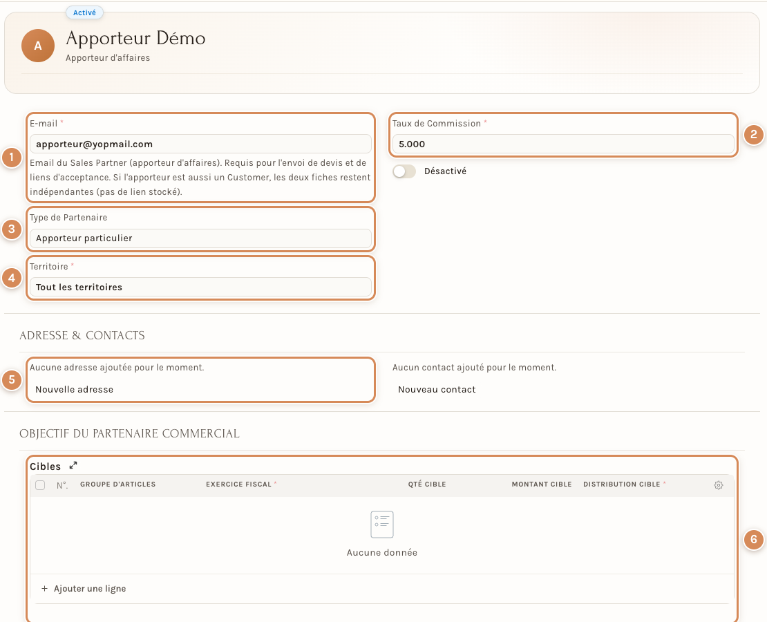Toggle the Désactivé switch

tap(404, 171)
